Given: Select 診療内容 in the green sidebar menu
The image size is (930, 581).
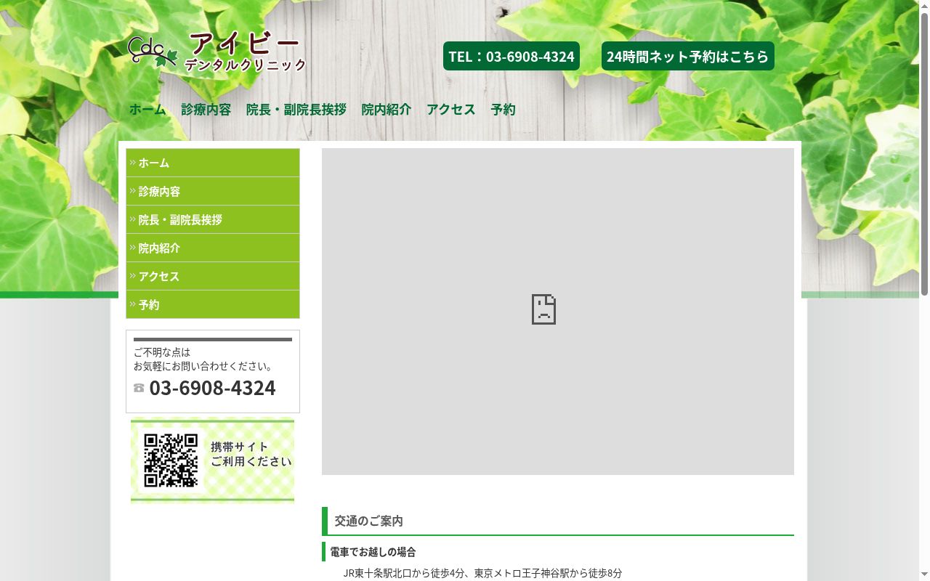Looking at the screenshot, I should tap(213, 191).
